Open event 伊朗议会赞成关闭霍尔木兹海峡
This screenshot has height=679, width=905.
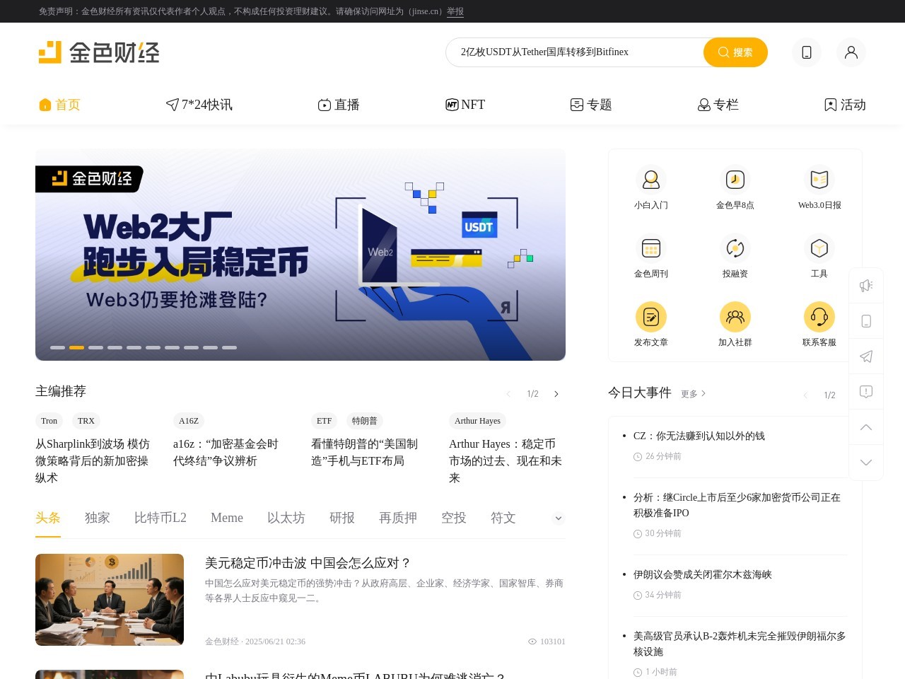(703, 574)
